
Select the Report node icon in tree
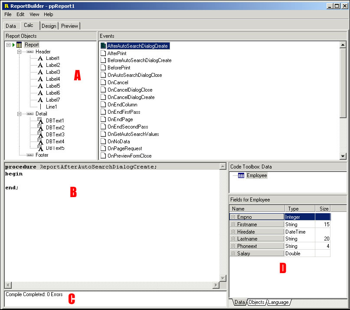pos(19,45)
